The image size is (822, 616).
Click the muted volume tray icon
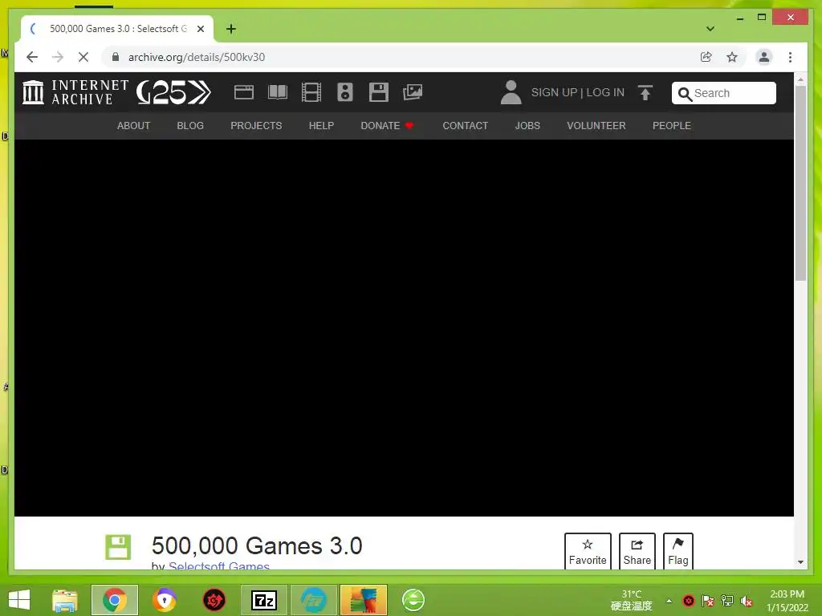(747, 601)
